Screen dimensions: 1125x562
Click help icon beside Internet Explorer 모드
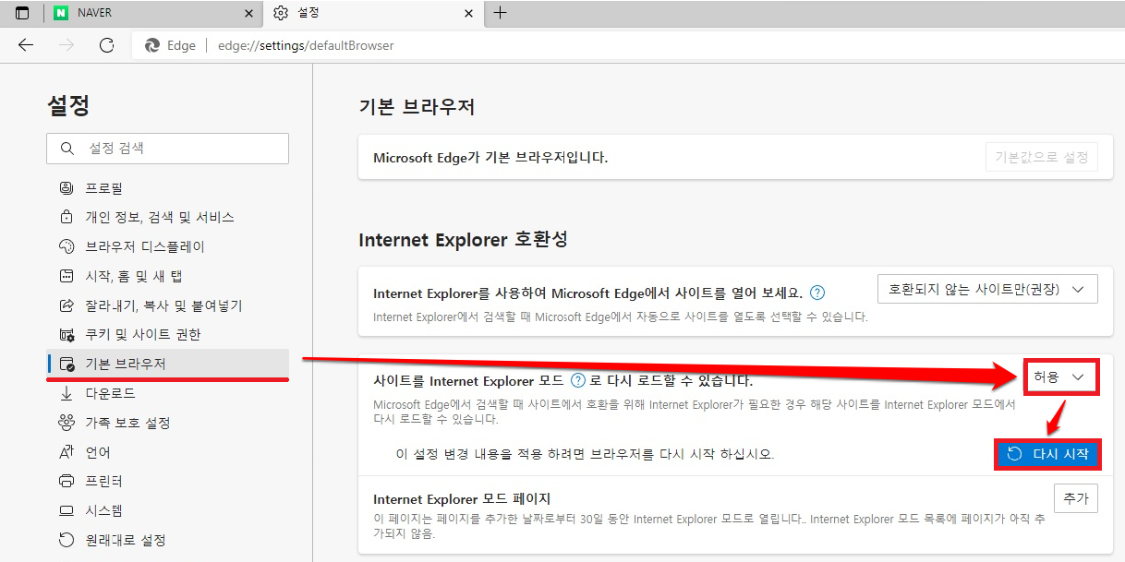[578, 380]
